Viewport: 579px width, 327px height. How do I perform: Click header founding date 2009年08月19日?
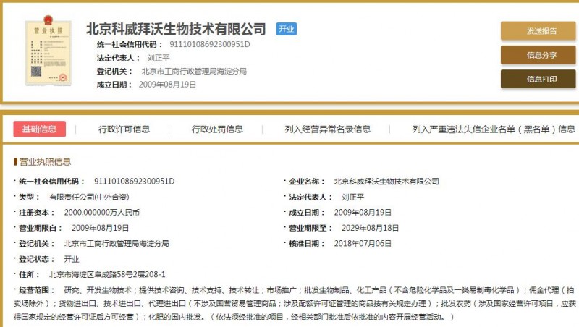click(167, 85)
